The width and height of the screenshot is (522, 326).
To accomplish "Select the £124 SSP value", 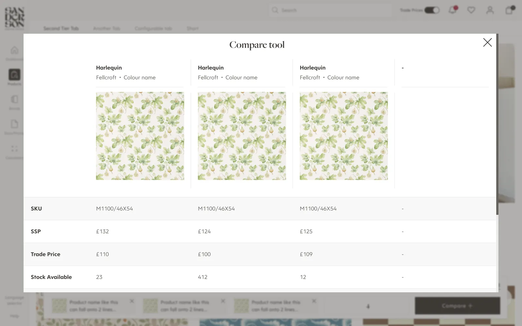I will click(204, 231).
